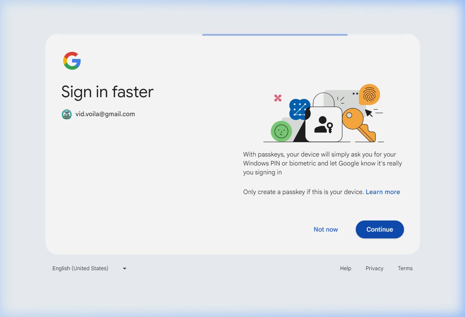Click the vid.voila@gmail.com email address
465x317 pixels.
tap(105, 114)
